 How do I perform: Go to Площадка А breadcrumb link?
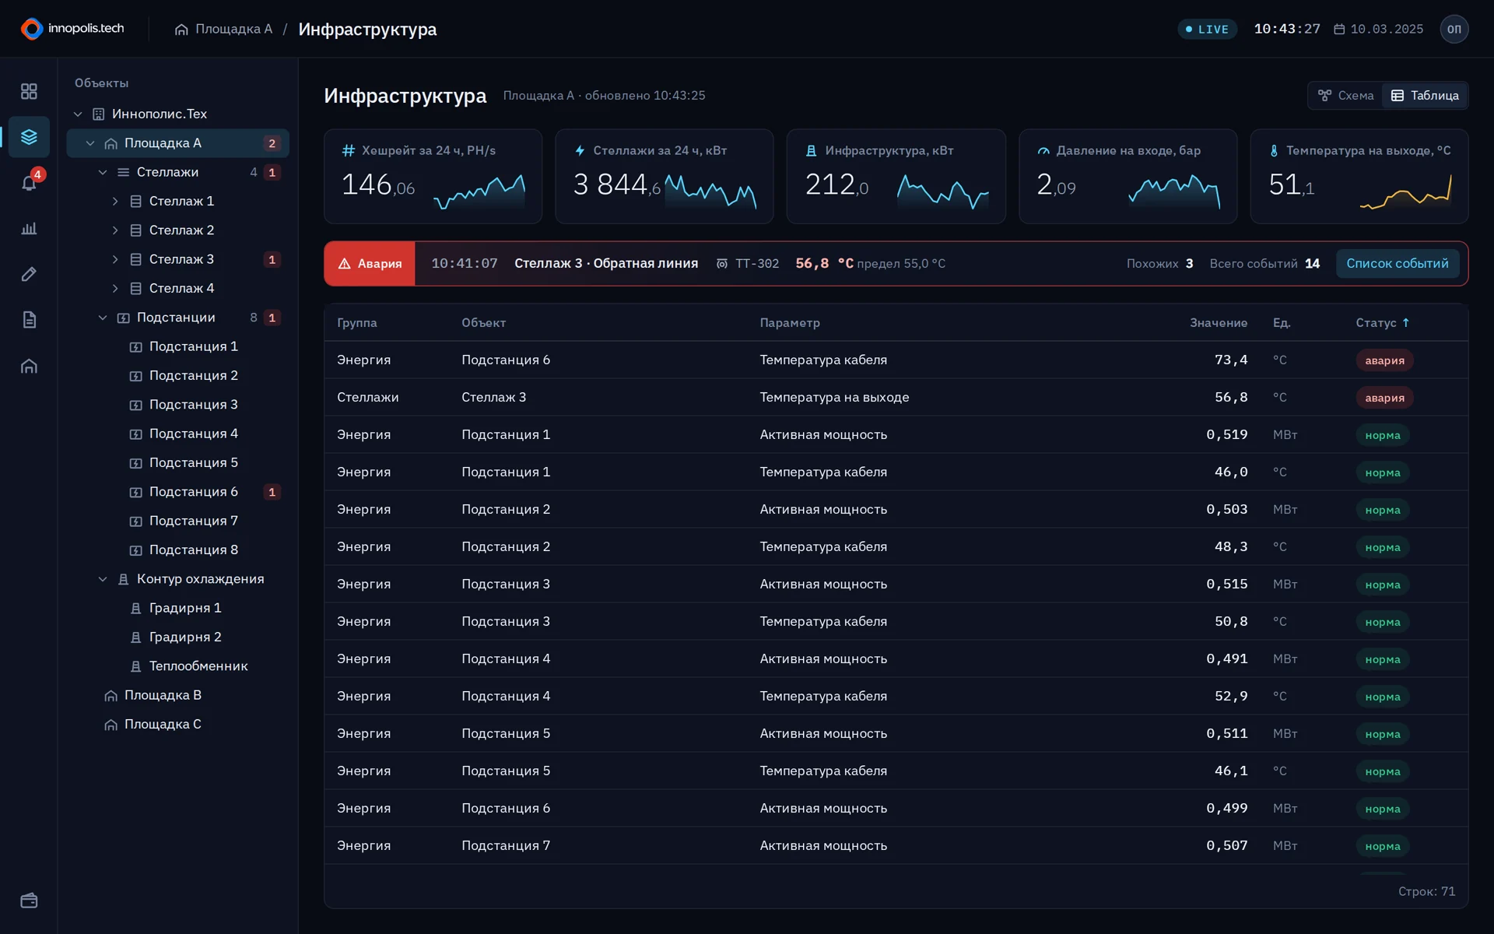[233, 30]
